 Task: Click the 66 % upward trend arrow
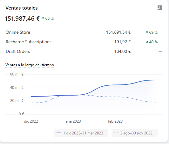[x=43, y=18]
